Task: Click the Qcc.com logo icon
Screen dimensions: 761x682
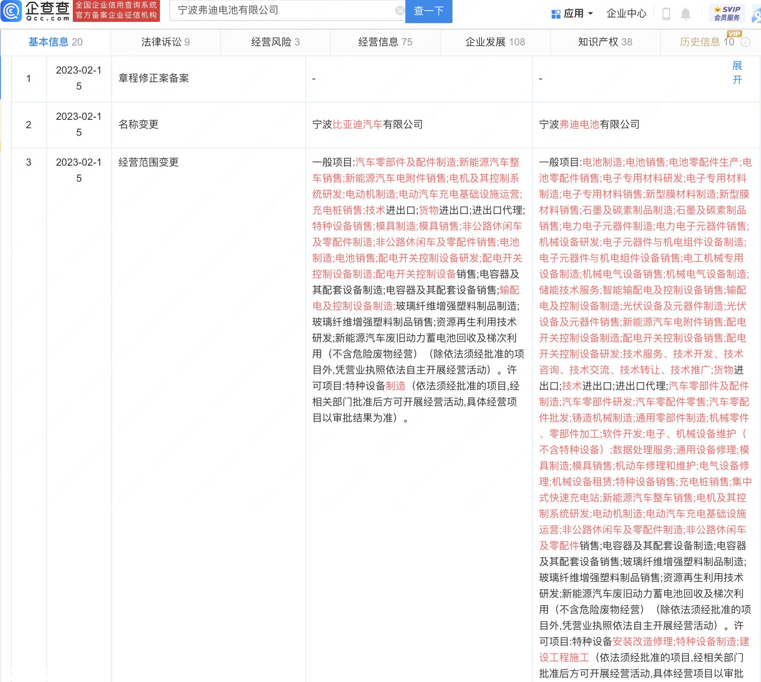Action: (11, 11)
